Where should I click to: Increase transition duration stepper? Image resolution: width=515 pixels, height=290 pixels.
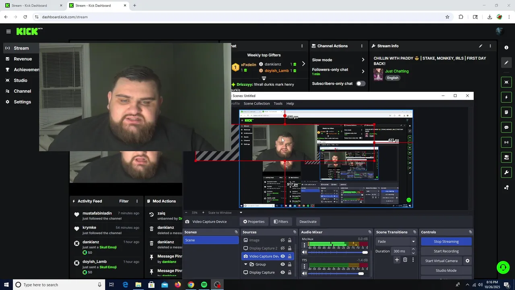413,249
